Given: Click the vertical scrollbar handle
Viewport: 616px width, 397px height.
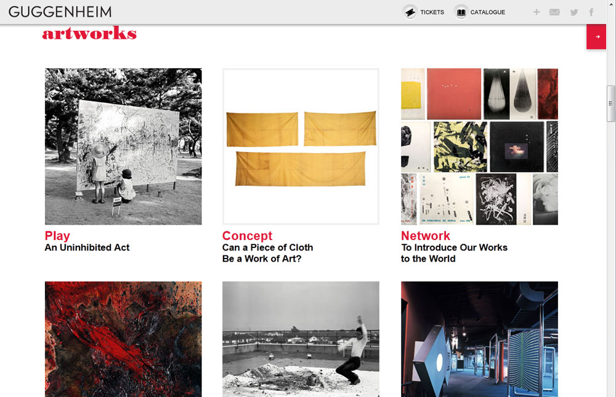Looking at the screenshot, I should pyautogui.click(x=611, y=103).
